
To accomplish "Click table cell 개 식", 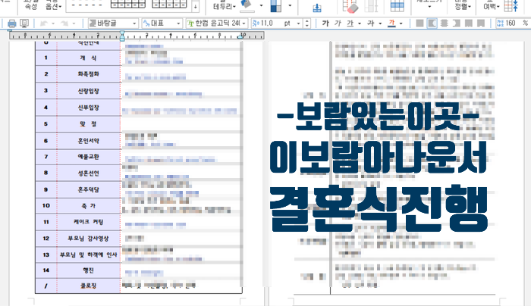I will pos(89,58).
